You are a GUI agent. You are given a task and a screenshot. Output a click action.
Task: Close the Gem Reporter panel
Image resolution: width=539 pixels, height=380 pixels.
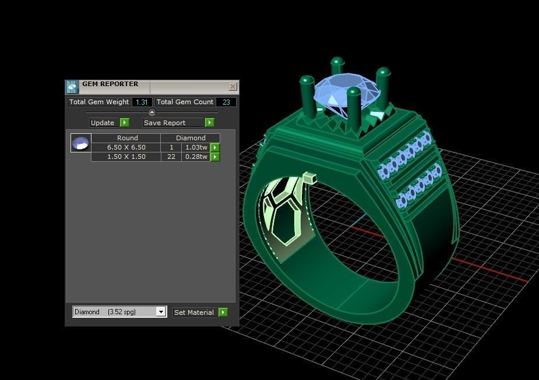click(x=232, y=86)
